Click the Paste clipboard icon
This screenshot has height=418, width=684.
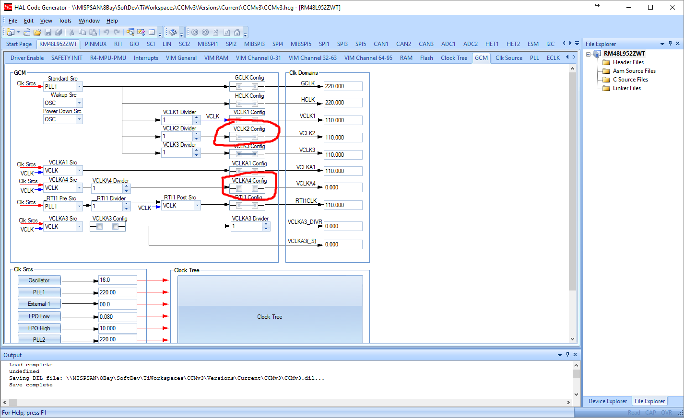[x=93, y=32]
